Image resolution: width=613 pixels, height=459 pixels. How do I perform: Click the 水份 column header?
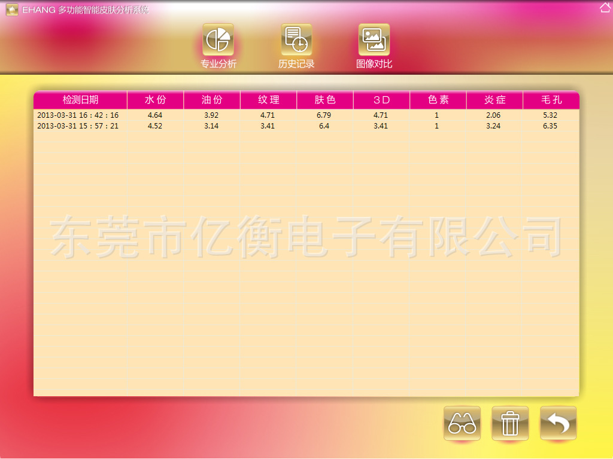155,100
